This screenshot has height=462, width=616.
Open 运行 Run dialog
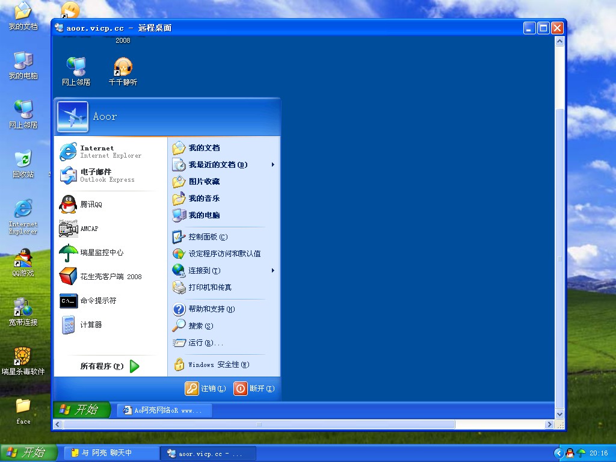[x=224, y=343]
